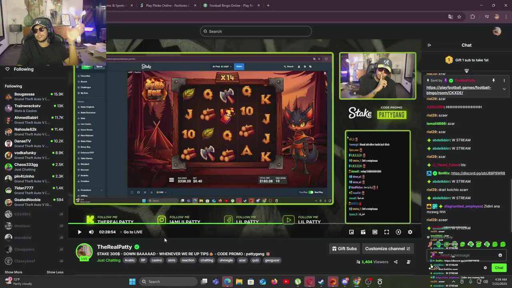Open DanasTV channel in sidebar
Viewport: 512px width, 288px height.
(x=34, y=143)
